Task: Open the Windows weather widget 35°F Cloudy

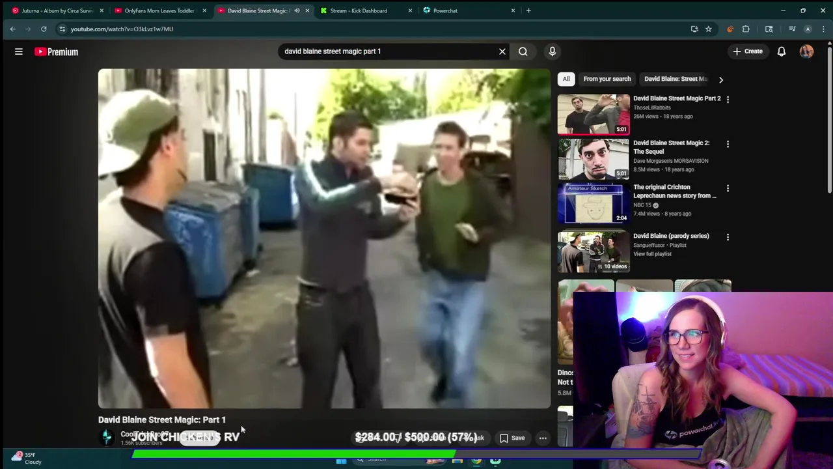Action: click(x=26, y=459)
